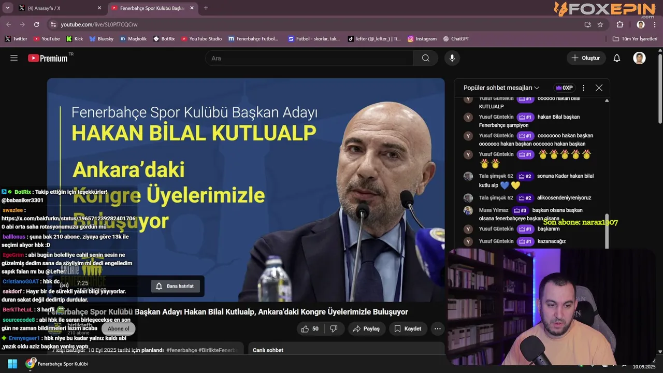Click the Canlı sohbet header
The width and height of the screenshot is (663, 373).
[x=268, y=350]
